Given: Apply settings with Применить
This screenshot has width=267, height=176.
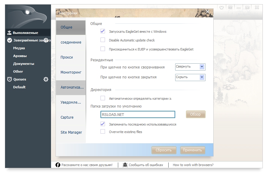Looking at the screenshot, I should coord(192,150).
